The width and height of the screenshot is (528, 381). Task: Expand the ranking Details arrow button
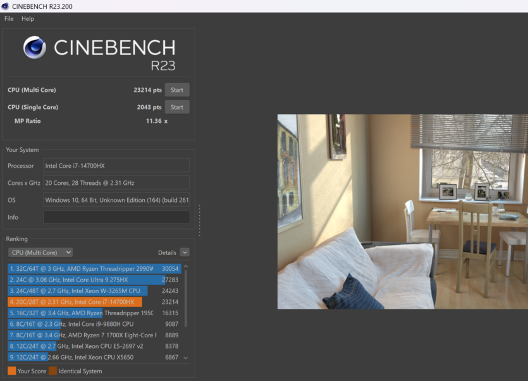pyautogui.click(x=185, y=252)
